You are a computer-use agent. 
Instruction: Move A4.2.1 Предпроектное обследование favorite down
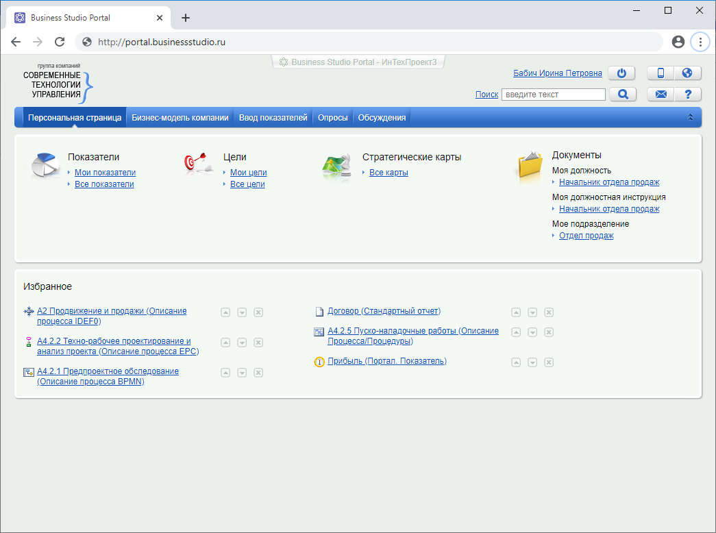[242, 373]
